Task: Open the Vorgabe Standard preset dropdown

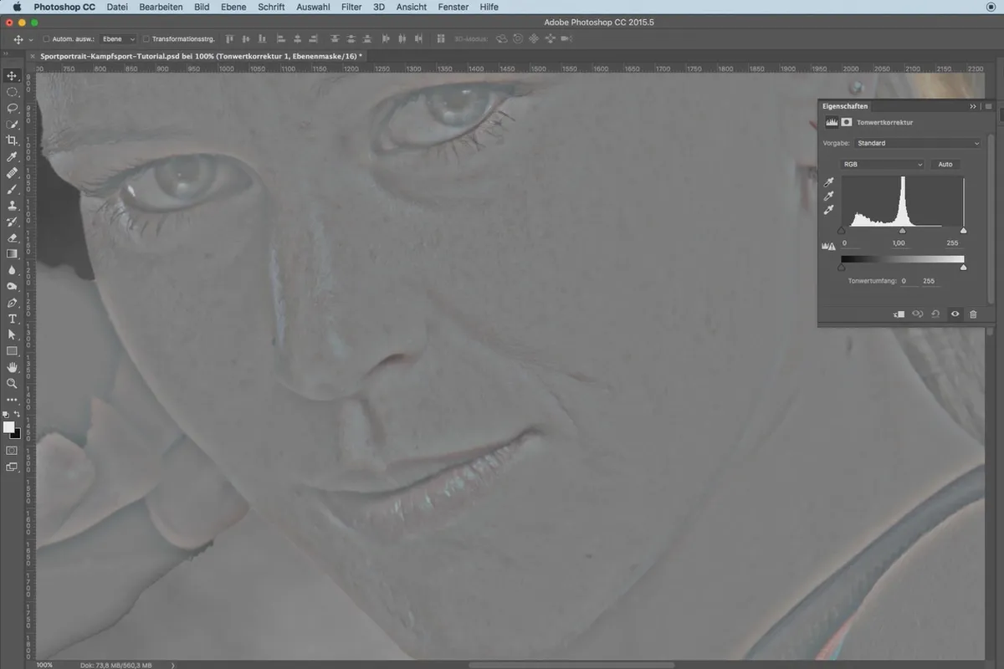Action: pos(918,143)
